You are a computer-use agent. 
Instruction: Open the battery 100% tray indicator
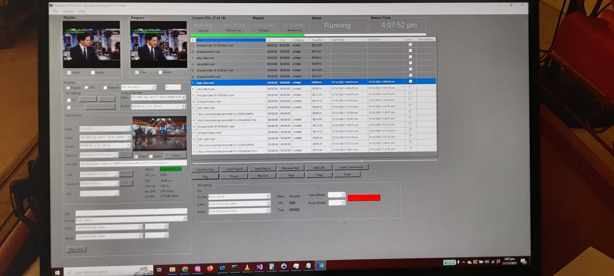pos(449,262)
